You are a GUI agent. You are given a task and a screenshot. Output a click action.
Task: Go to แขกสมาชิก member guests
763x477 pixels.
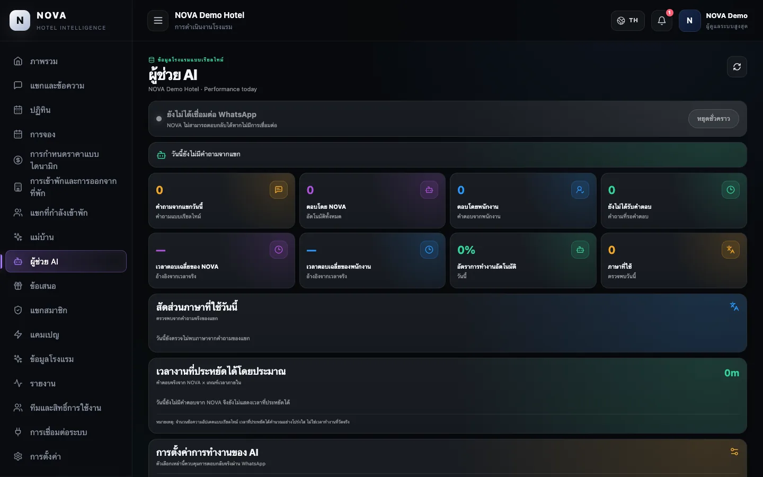coord(66,311)
